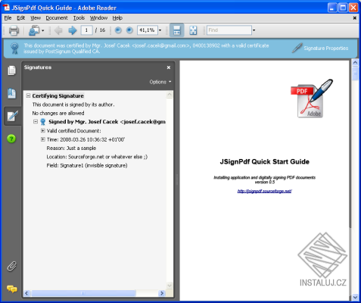The image size is (361, 303).
Task: Open the Signatures Options dropdown
Action: click(x=160, y=82)
